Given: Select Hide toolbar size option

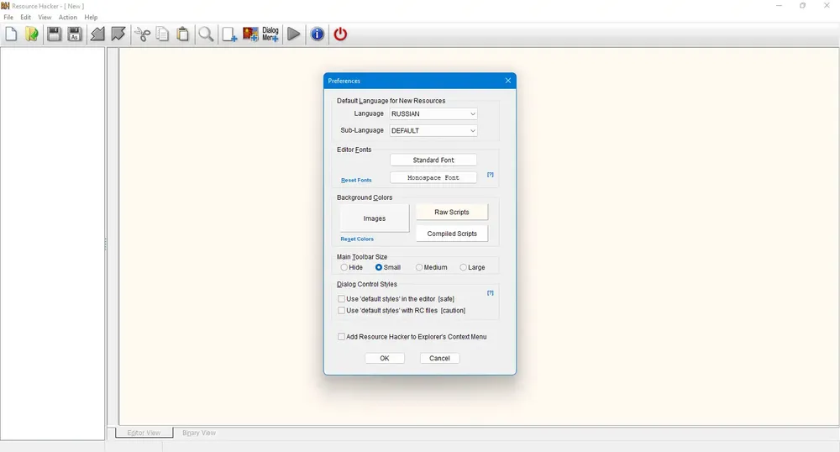Looking at the screenshot, I should pyautogui.click(x=351, y=267).
